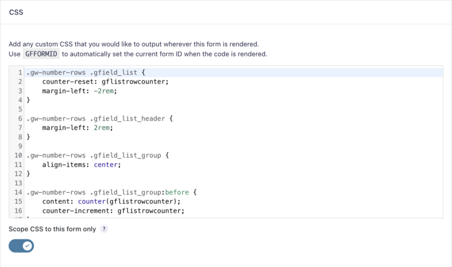Click the 'counter-increment: gflistrowcounter;' line
The height and width of the screenshot is (267, 452).
point(113,211)
